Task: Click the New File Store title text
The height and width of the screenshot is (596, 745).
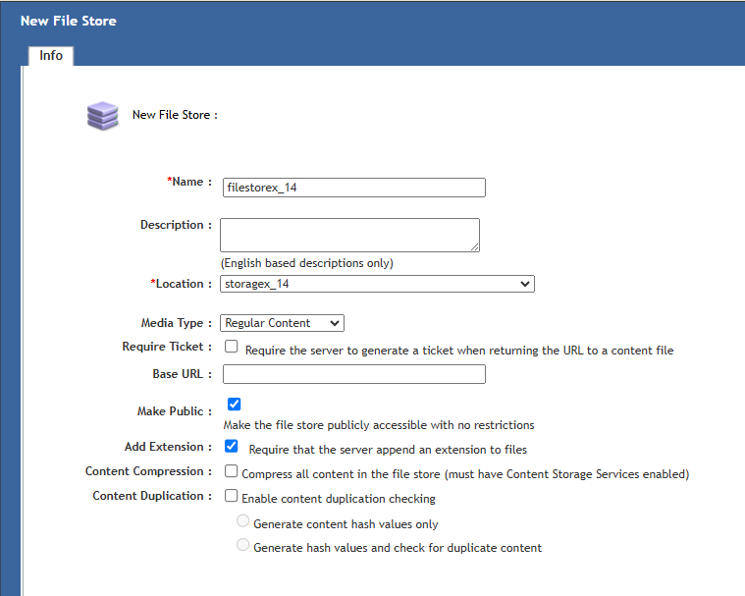Action: coord(69,21)
